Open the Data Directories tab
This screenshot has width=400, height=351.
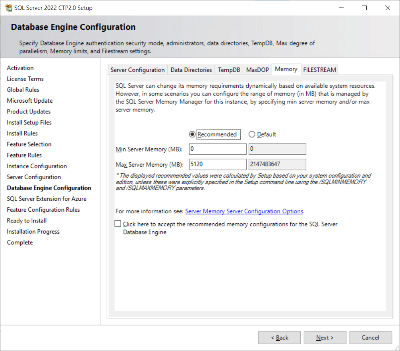[x=191, y=70]
